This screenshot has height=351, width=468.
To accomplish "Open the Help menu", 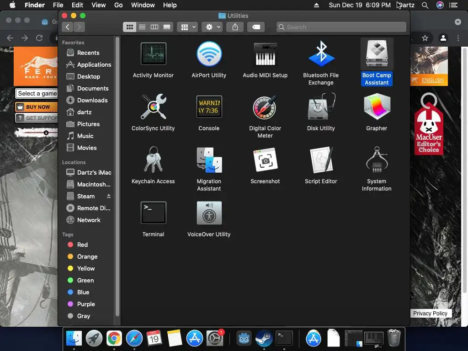I will click(170, 5).
